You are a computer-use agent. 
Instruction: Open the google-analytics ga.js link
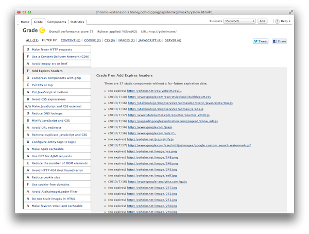click(x=157, y=182)
